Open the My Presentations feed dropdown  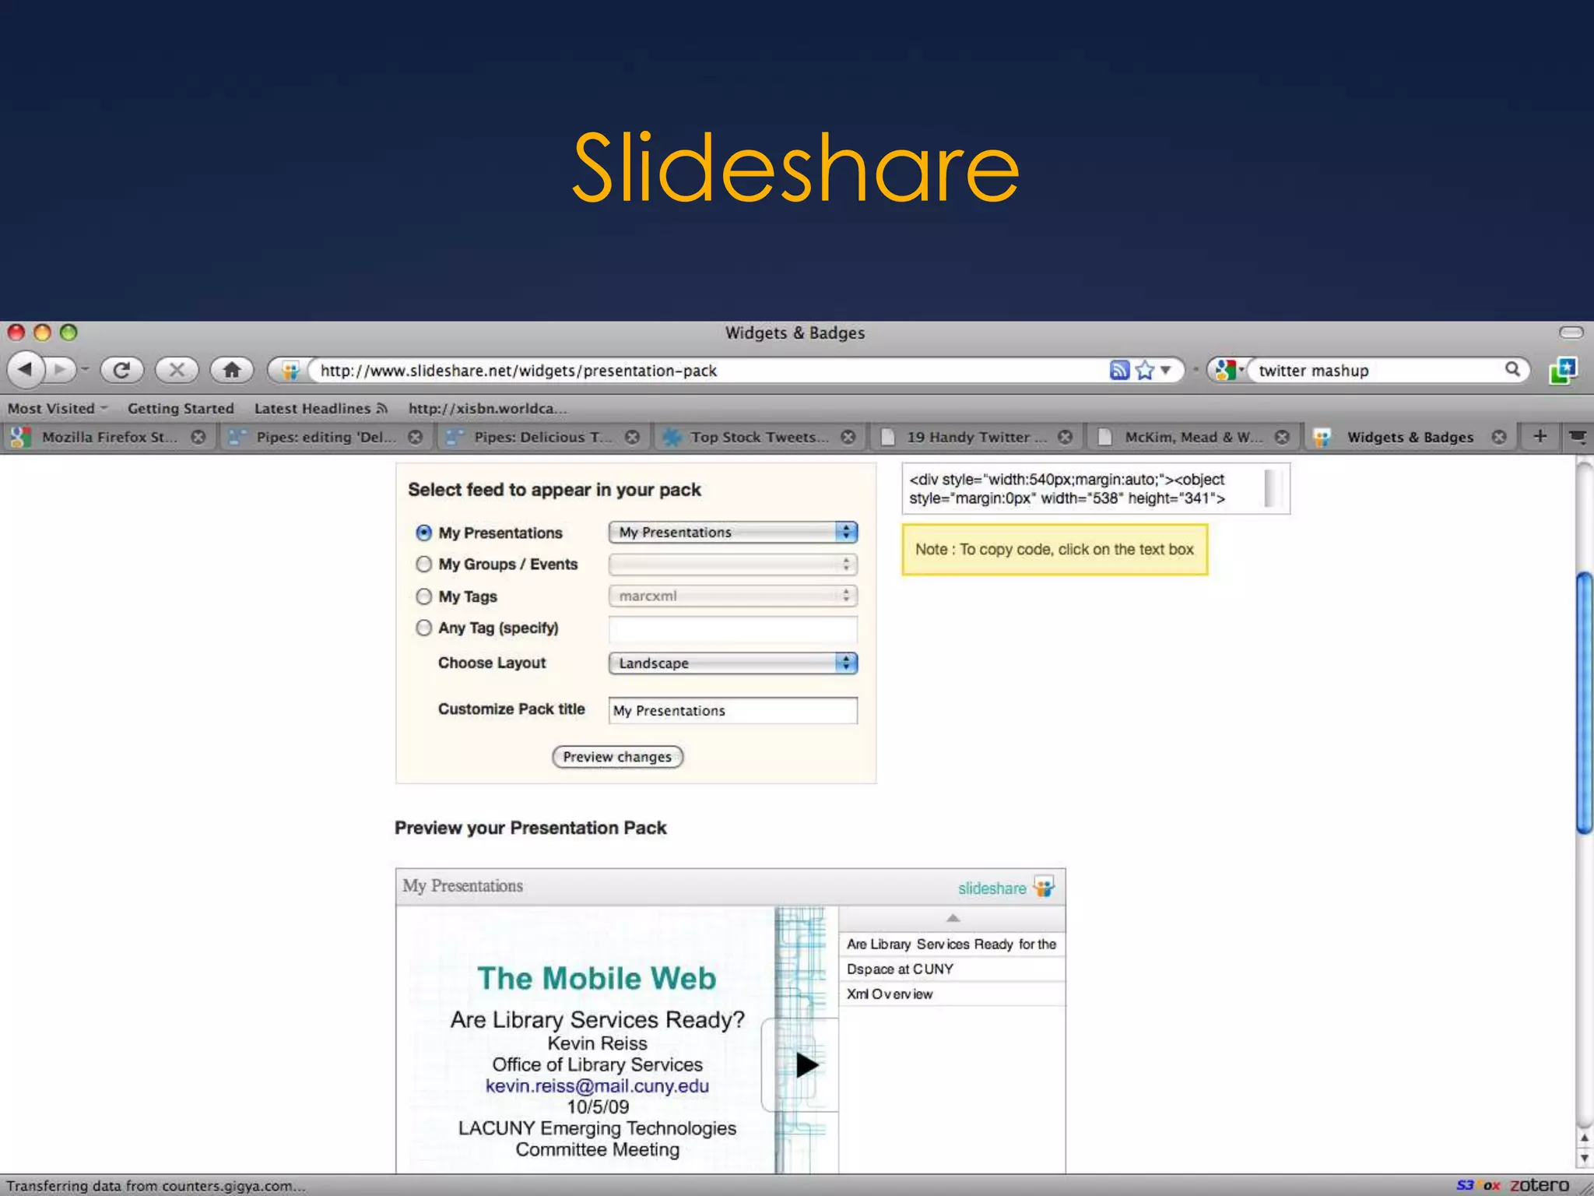[x=732, y=532]
